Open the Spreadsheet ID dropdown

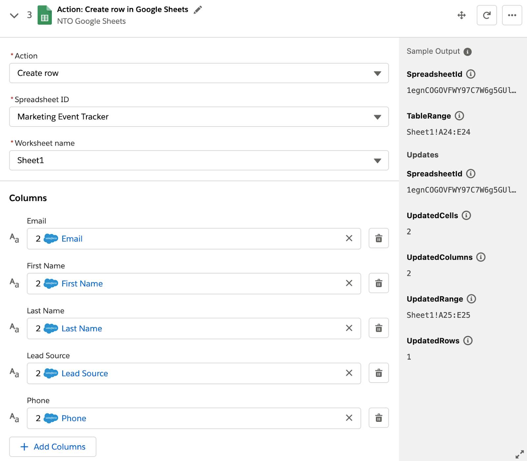tap(199, 117)
